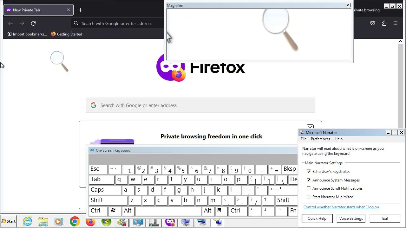Focus the Google search box on page
This screenshot has height=228, width=406.
200,105
